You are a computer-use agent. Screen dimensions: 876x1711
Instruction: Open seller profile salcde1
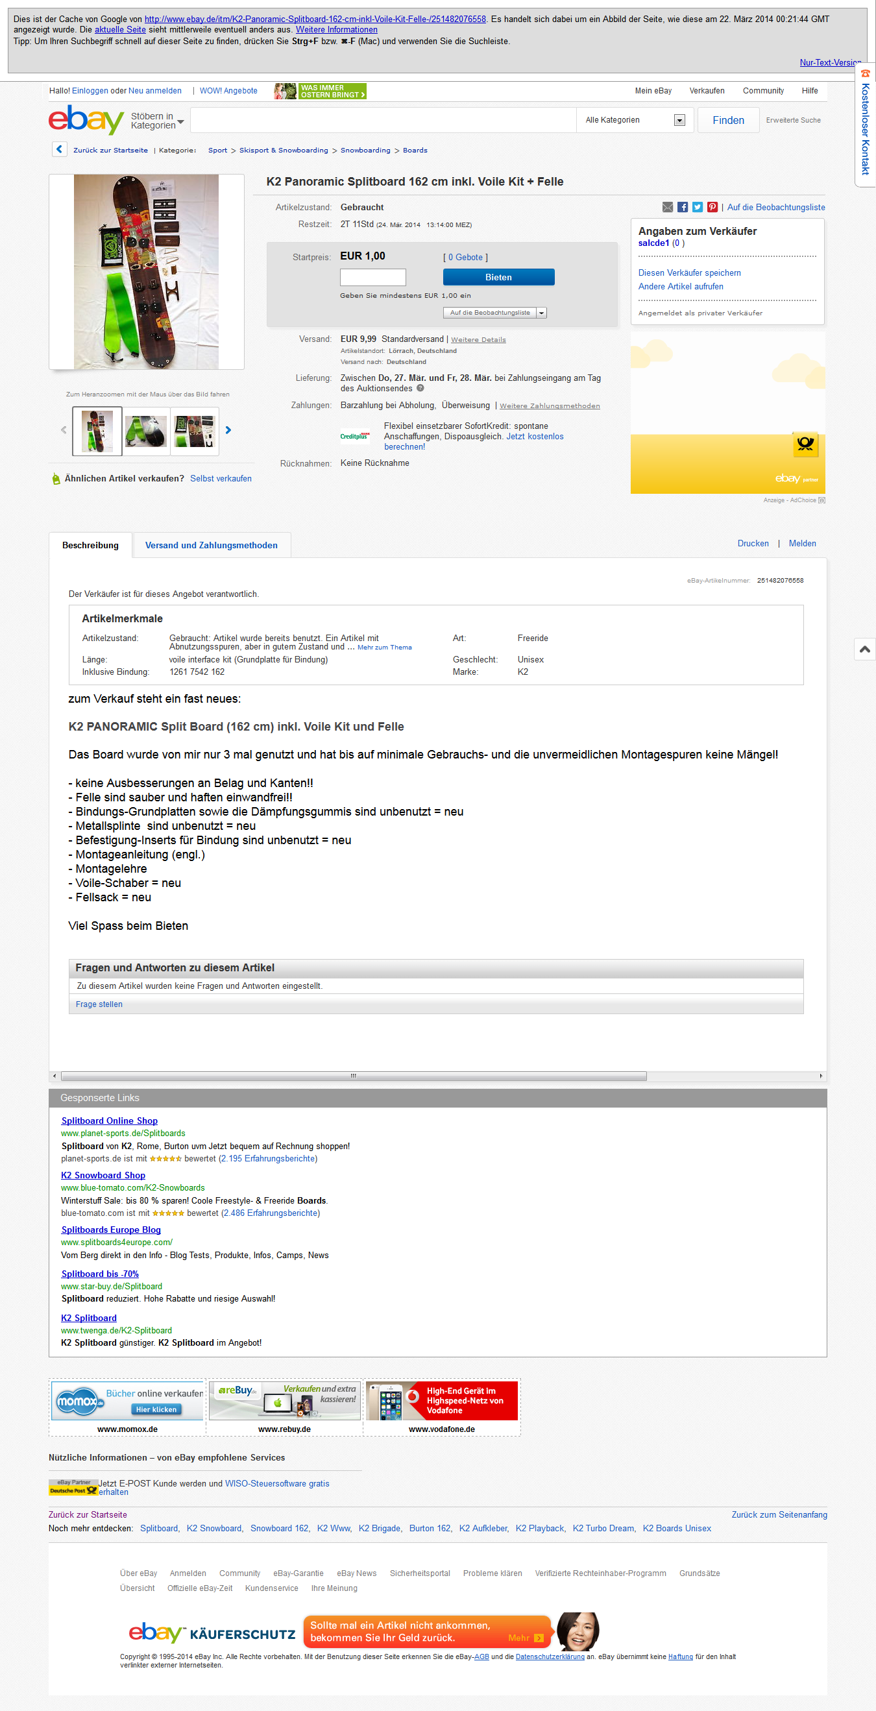(653, 243)
